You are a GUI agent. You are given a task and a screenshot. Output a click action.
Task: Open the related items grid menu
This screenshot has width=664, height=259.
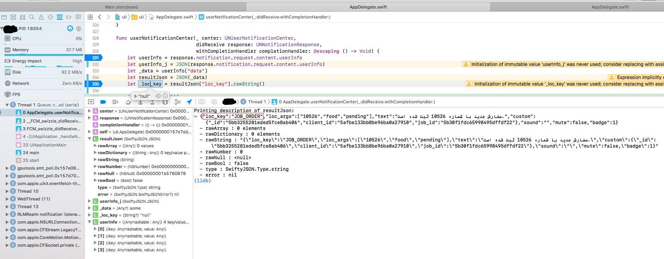90,17
